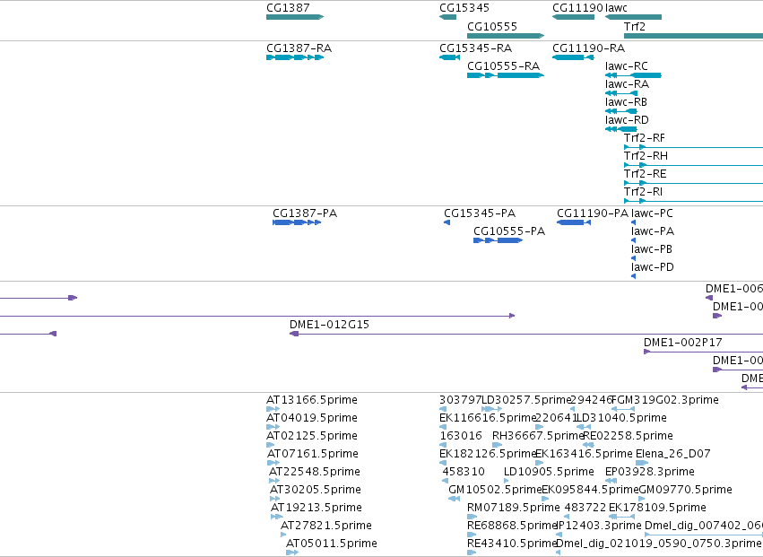Select the lawc-RD transcript

point(621,129)
